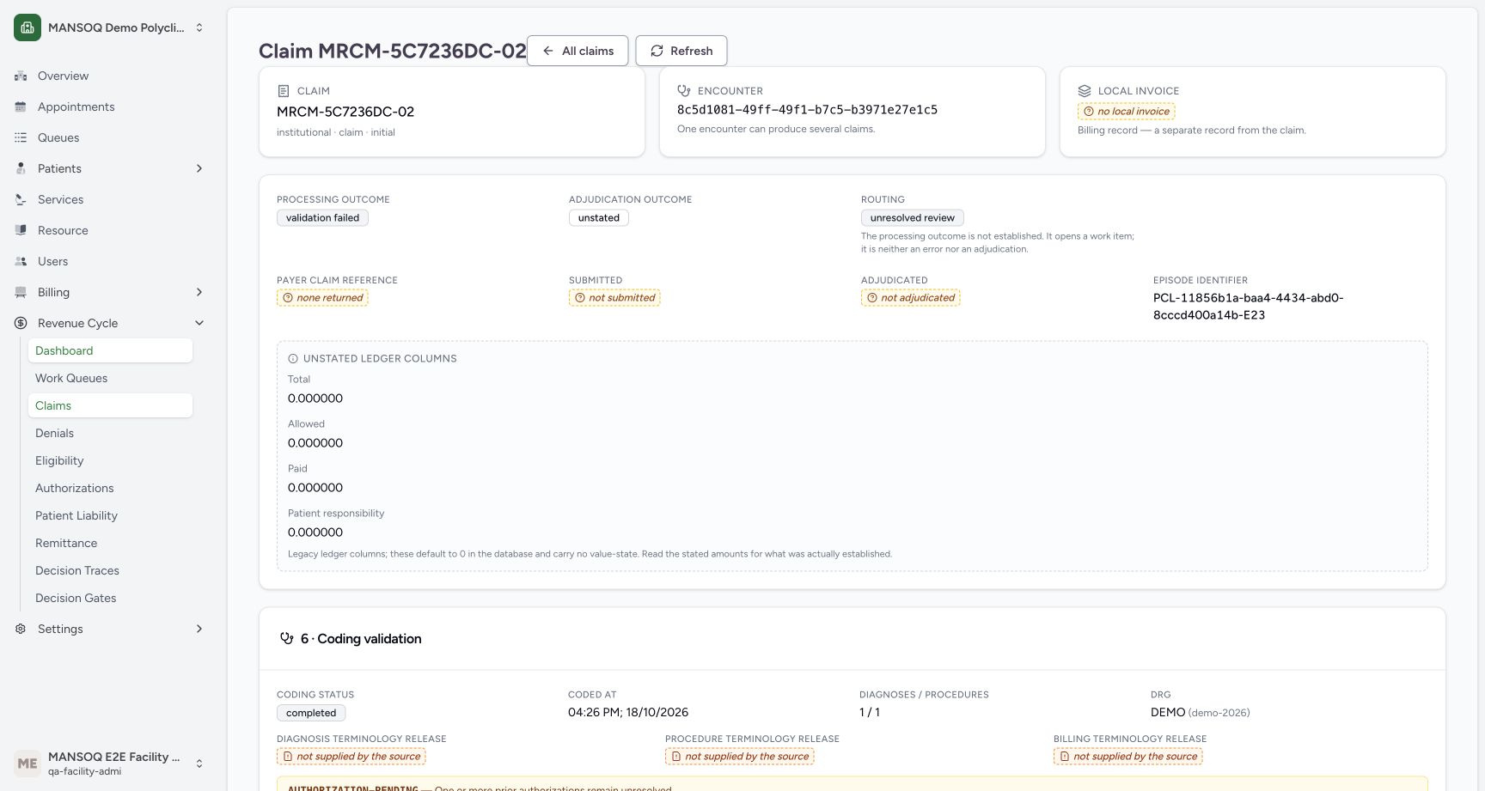Click the Services sidebar icon

pos(21,199)
